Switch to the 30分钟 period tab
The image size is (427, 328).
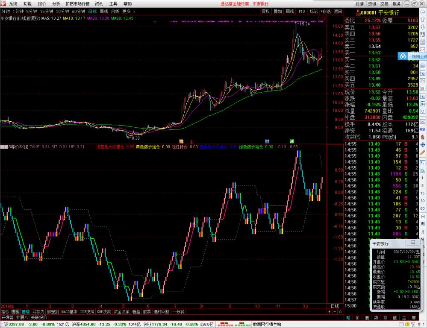(63, 12)
